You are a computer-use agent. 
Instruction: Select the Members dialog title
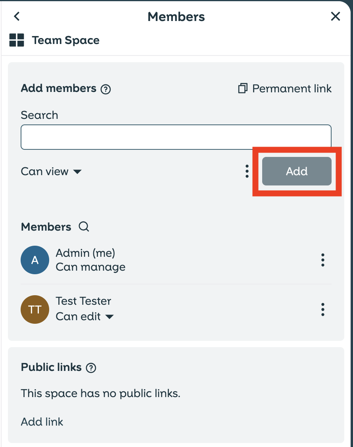(x=176, y=17)
